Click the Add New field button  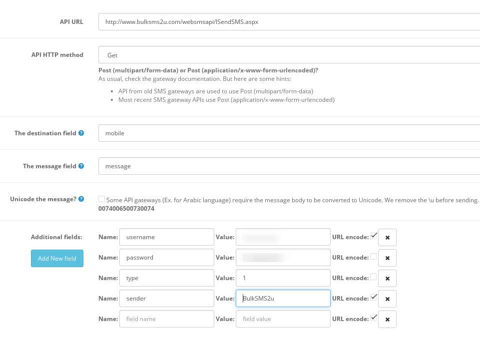point(57,258)
